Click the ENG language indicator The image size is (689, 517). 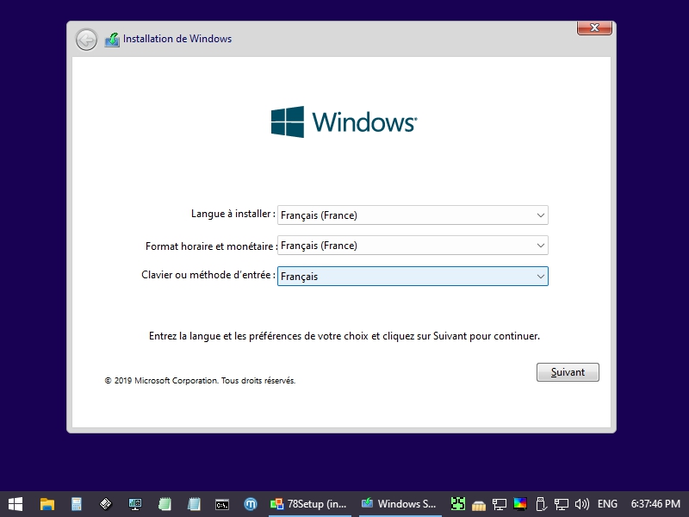pyautogui.click(x=607, y=503)
